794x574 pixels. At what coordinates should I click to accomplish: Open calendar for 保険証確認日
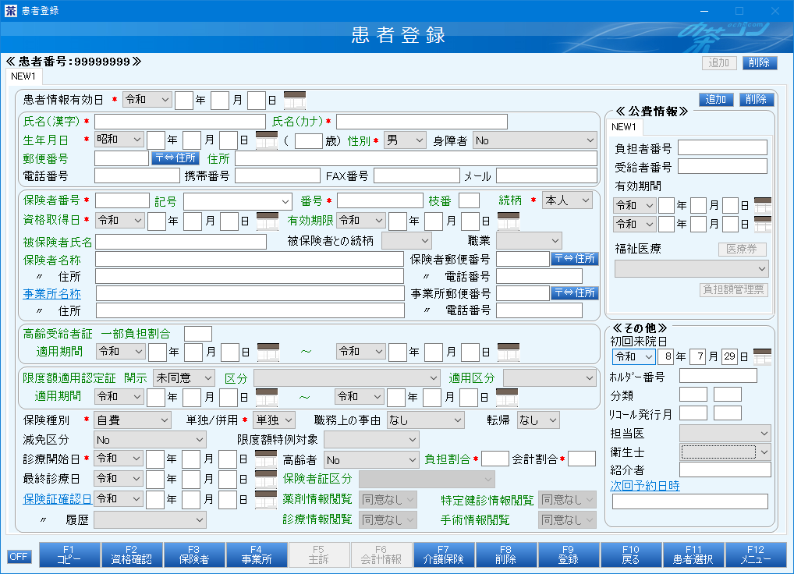(x=265, y=500)
